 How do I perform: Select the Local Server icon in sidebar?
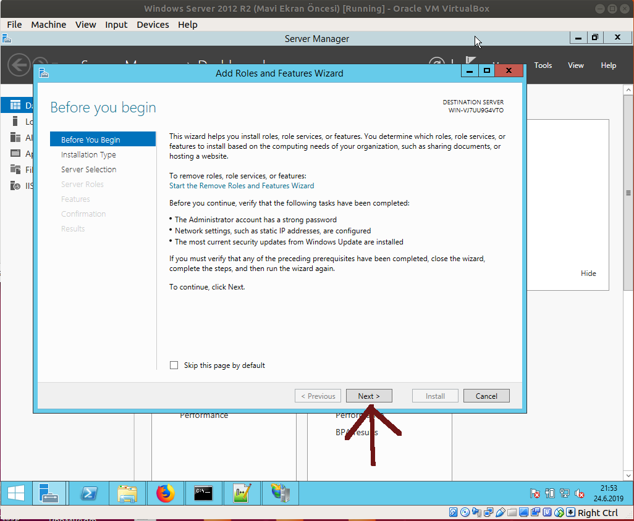pos(15,121)
